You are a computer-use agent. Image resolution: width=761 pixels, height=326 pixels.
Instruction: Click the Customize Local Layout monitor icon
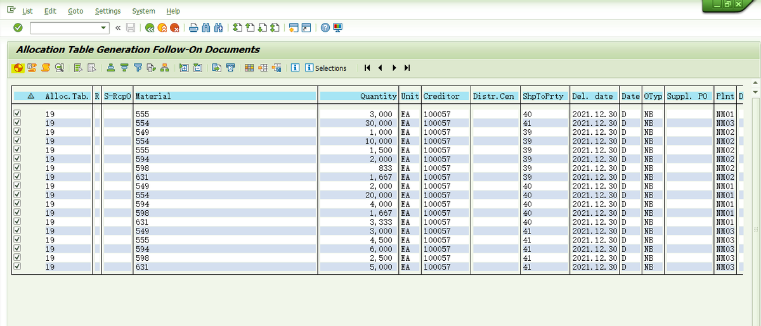(337, 28)
